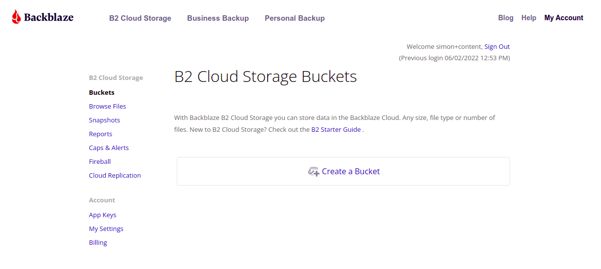Go to Snapshots in the sidebar
Viewport: 601px width, 269px height.
click(105, 120)
